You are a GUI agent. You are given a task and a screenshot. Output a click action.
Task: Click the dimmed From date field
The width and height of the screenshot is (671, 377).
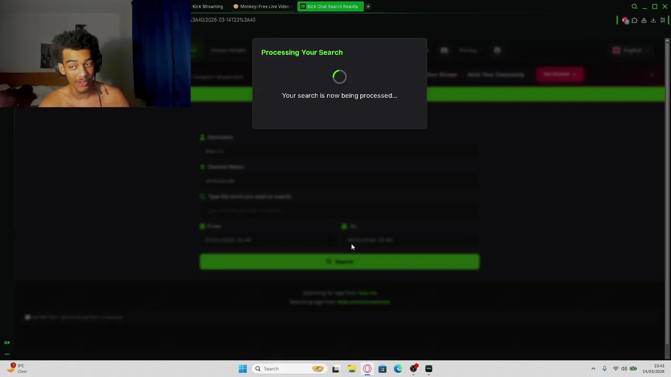[x=269, y=240]
